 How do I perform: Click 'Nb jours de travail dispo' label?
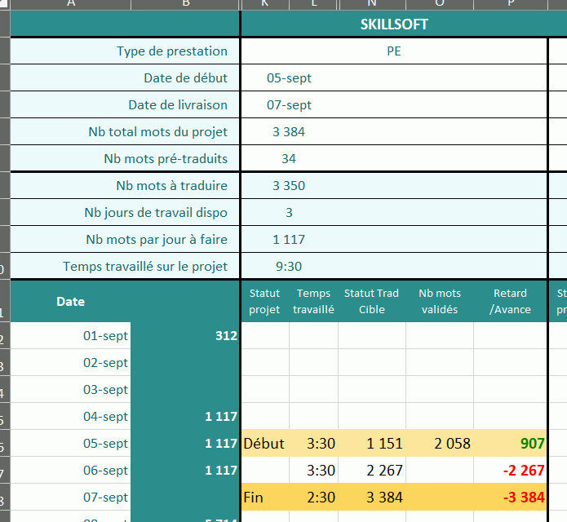156,213
